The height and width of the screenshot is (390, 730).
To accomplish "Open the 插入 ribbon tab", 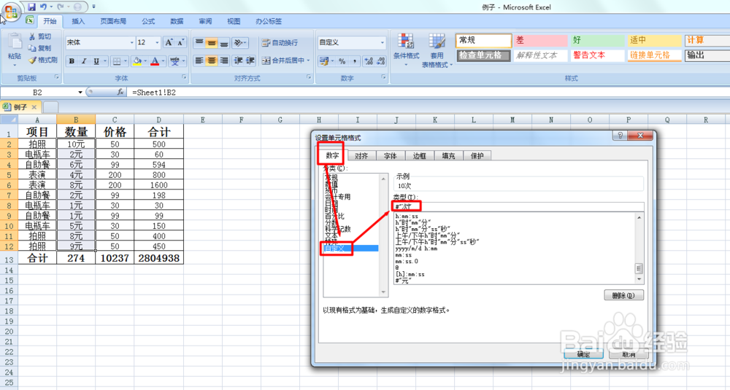I will click(x=78, y=21).
